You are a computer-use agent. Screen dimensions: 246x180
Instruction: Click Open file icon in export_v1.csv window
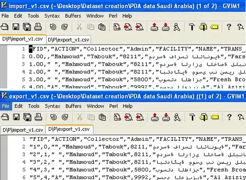pyautogui.click(x=5, y=117)
